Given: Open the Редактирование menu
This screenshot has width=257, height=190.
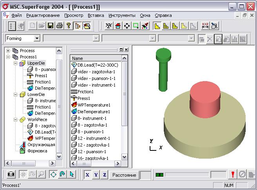Looking at the screenshot, I should coord(43,15).
